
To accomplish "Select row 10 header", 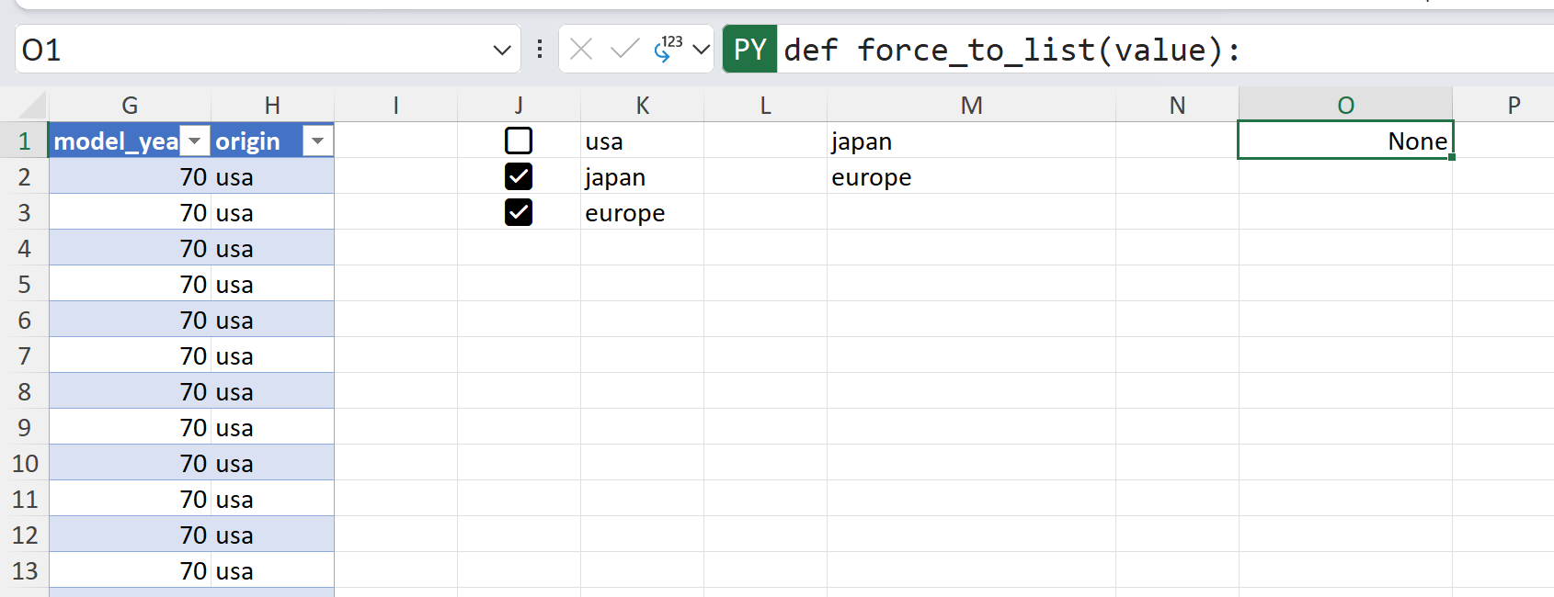I will [25, 463].
